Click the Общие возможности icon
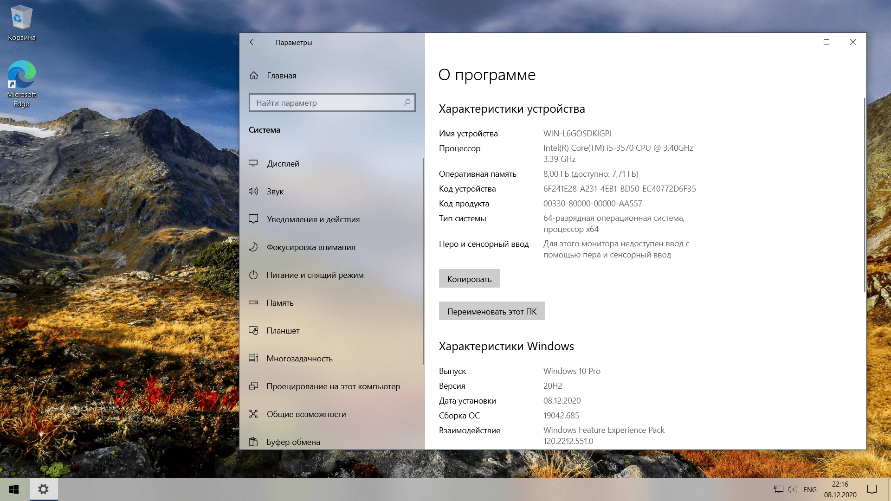 click(253, 414)
